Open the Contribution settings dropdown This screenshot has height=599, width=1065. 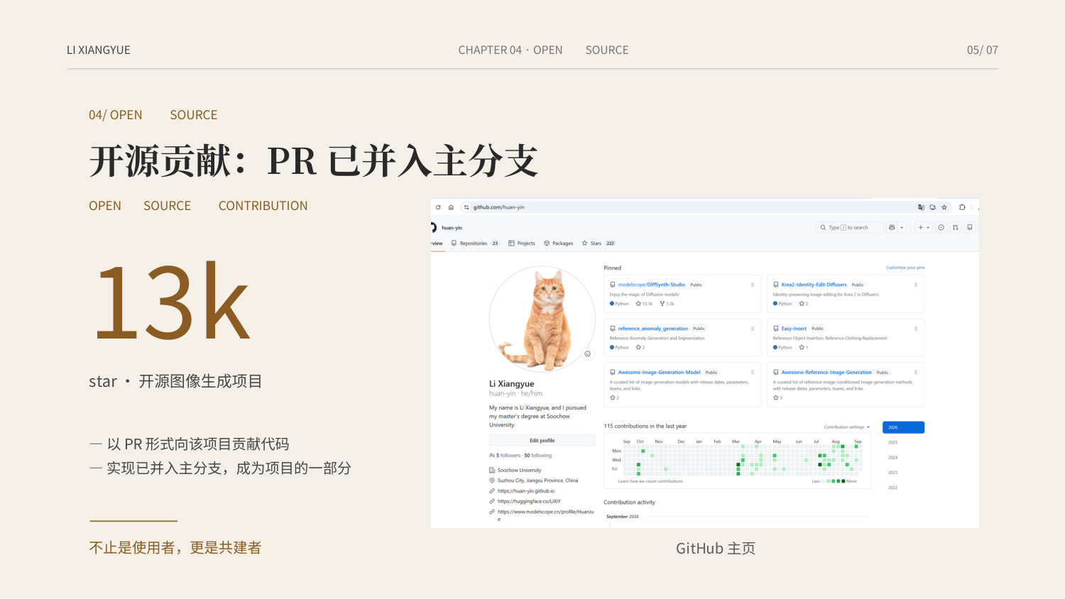pyautogui.click(x=846, y=427)
